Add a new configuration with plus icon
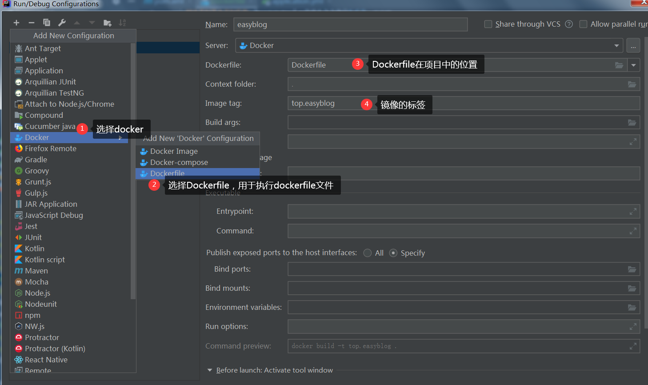 coord(16,23)
